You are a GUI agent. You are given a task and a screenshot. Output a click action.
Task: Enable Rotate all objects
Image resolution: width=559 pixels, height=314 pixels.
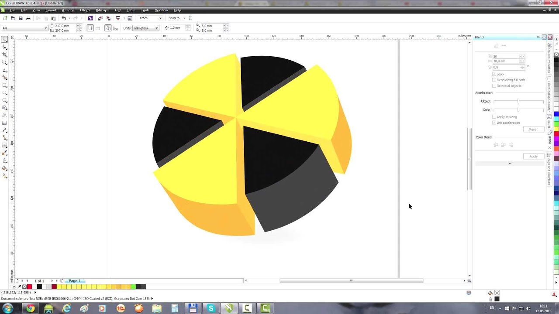[494, 85]
